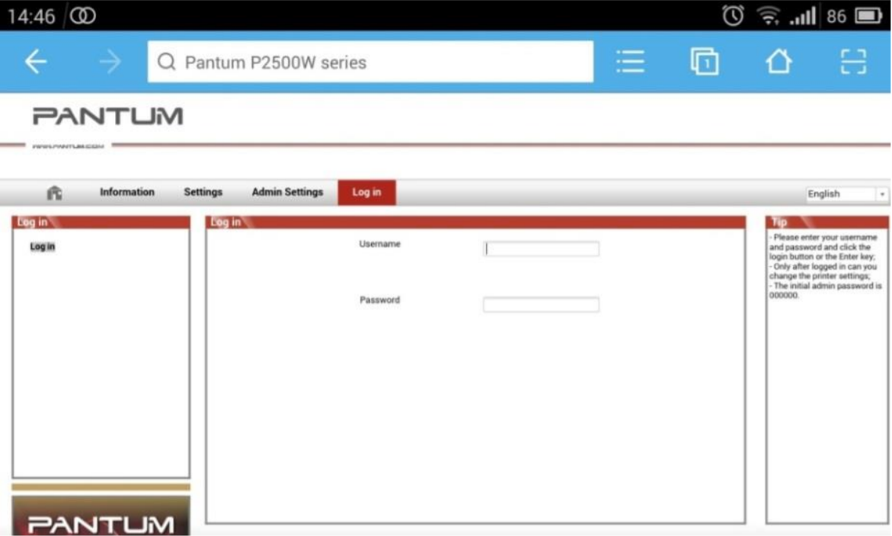Viewport: 892px width, 536px height.
Task: Switch to the Information tab
Action: pos(126,193)
